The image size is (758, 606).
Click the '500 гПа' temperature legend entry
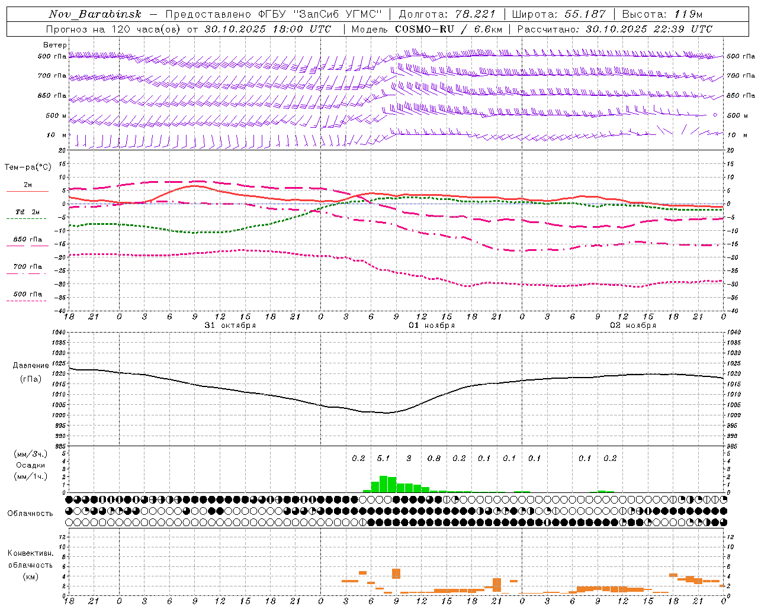coord(28,294)
